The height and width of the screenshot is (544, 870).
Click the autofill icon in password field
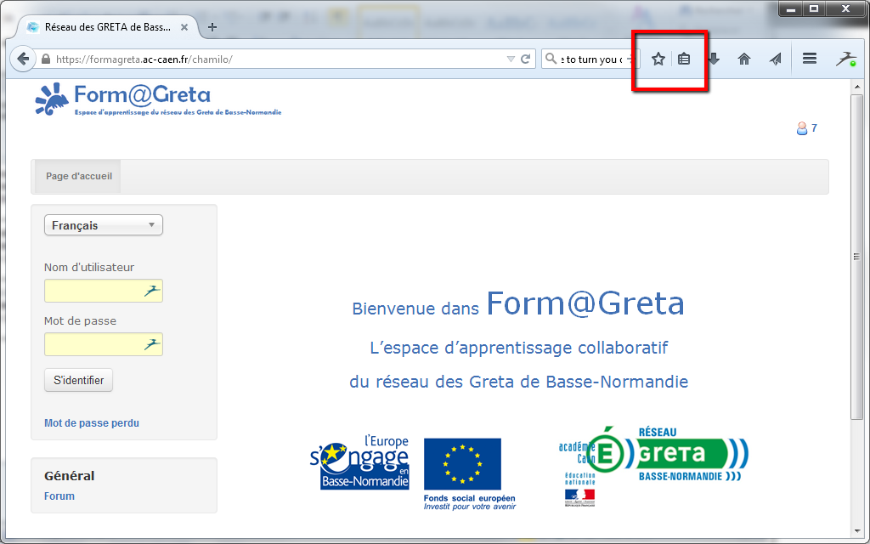pos(152,344)
